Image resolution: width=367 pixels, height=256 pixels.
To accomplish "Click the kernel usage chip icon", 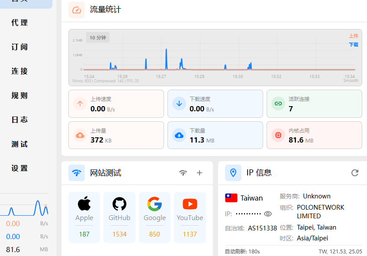I will (x=277, y=135).
